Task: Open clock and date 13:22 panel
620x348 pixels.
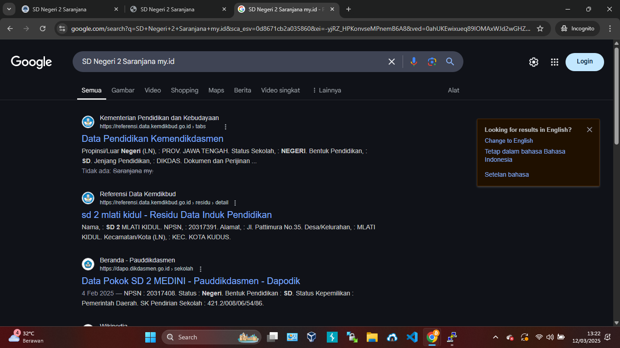Action: (587, 337)
